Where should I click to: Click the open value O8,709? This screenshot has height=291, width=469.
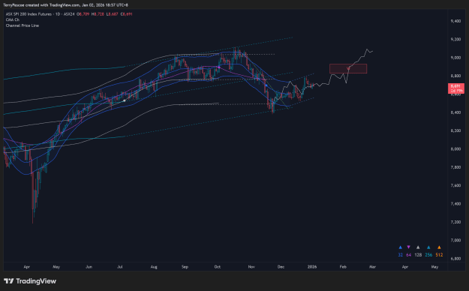[x=83, y=14]
